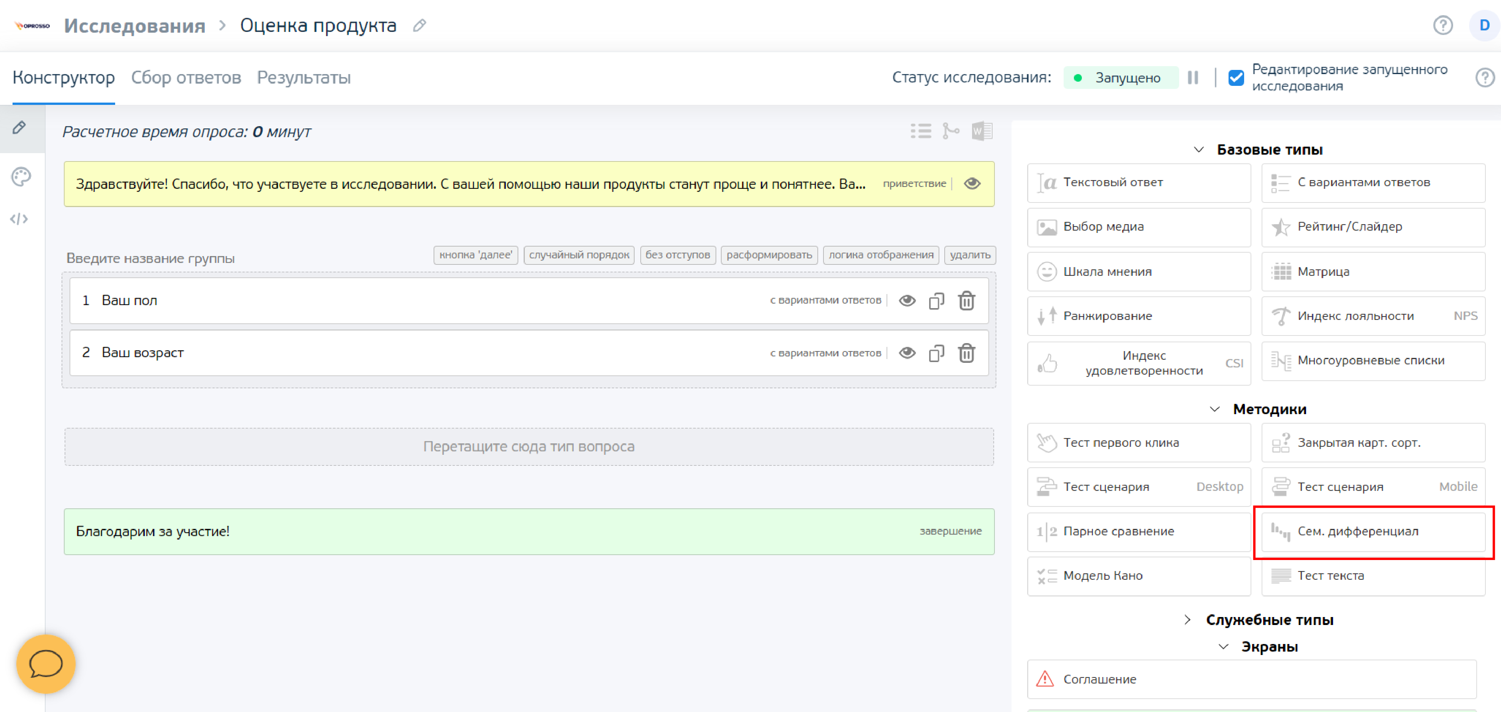This screenshot has height=712, width=1501.
Task: Toggle editing of launched study checkbox
Action: (1236, 78)
